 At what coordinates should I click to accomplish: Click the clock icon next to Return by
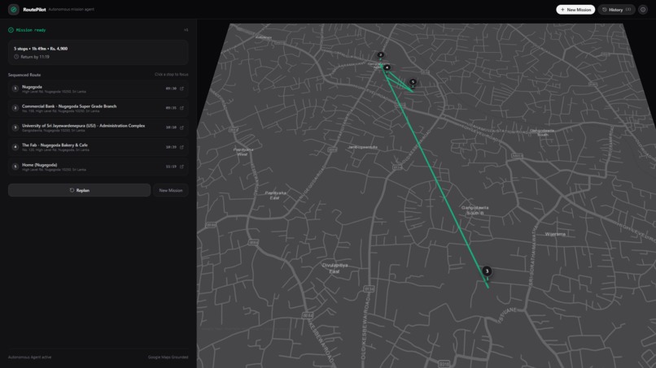(16, 57)
